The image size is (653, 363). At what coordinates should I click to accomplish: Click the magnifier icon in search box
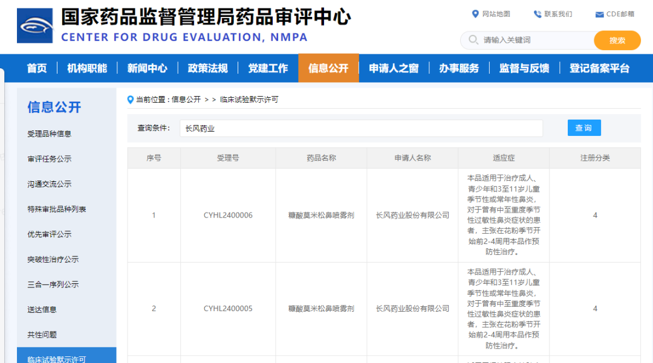click(472, 40)
